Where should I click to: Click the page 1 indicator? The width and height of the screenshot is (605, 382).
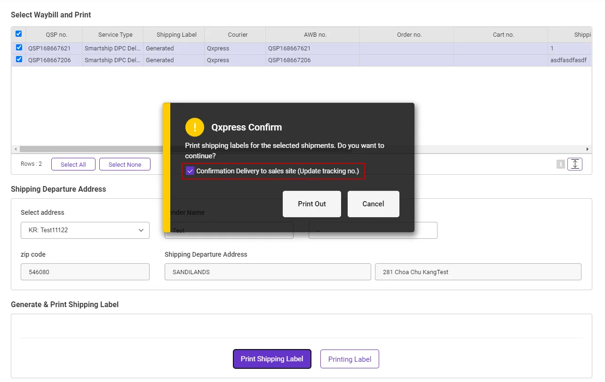pos(560,164)
